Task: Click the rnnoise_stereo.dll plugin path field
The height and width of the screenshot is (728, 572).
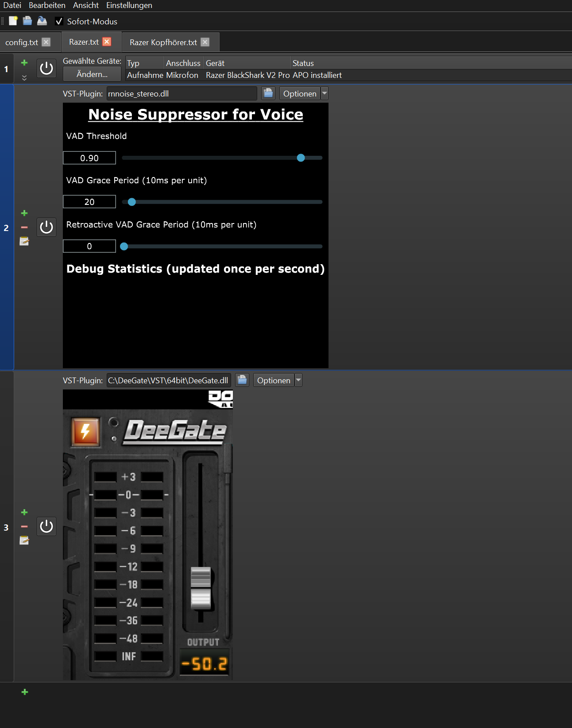Action: 182,93
